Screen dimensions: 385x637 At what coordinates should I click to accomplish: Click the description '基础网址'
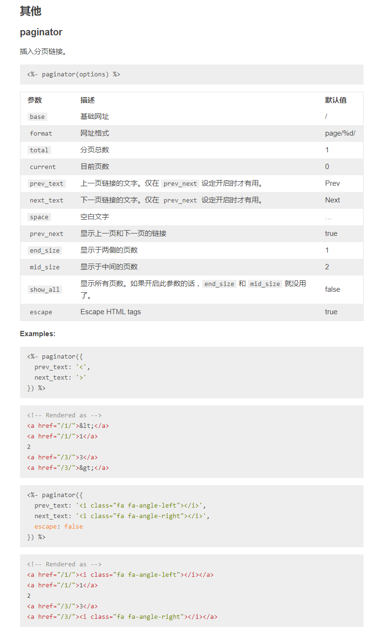(94, 117)
